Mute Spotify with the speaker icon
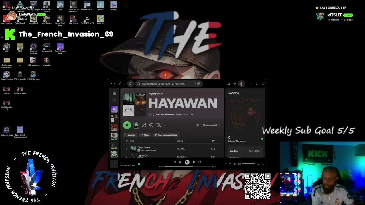The width and height of the screenshot is (365, 205). pyautogui.click(x=239, y=164)
